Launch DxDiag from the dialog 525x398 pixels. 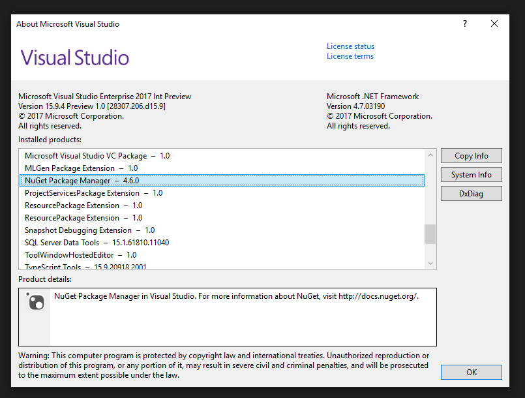click(471, 193)
